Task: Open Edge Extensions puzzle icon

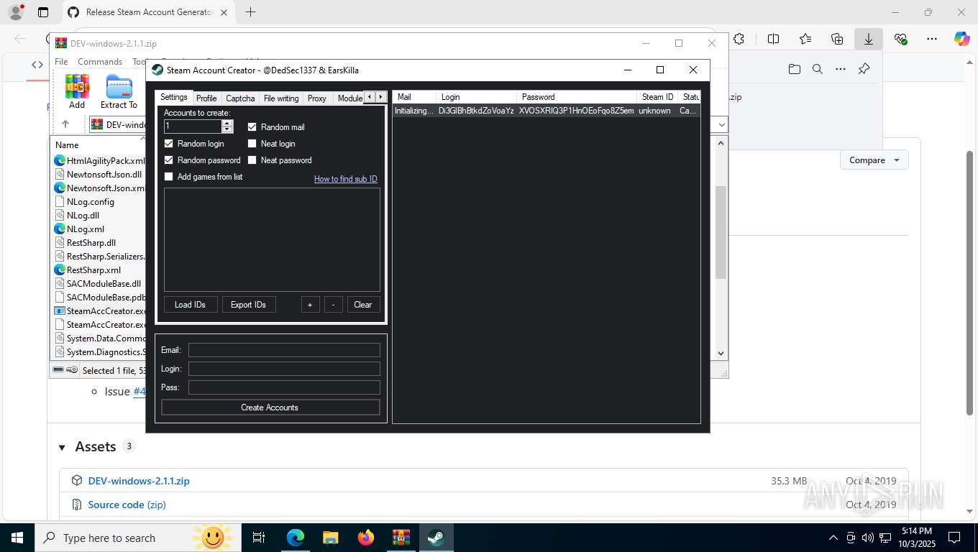Action: coord(739,39)
